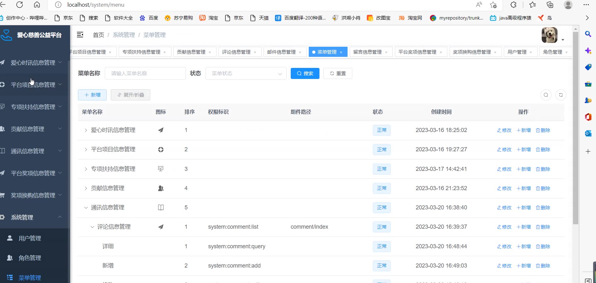Open 通讯信息管理 in the sidebar

34,151
